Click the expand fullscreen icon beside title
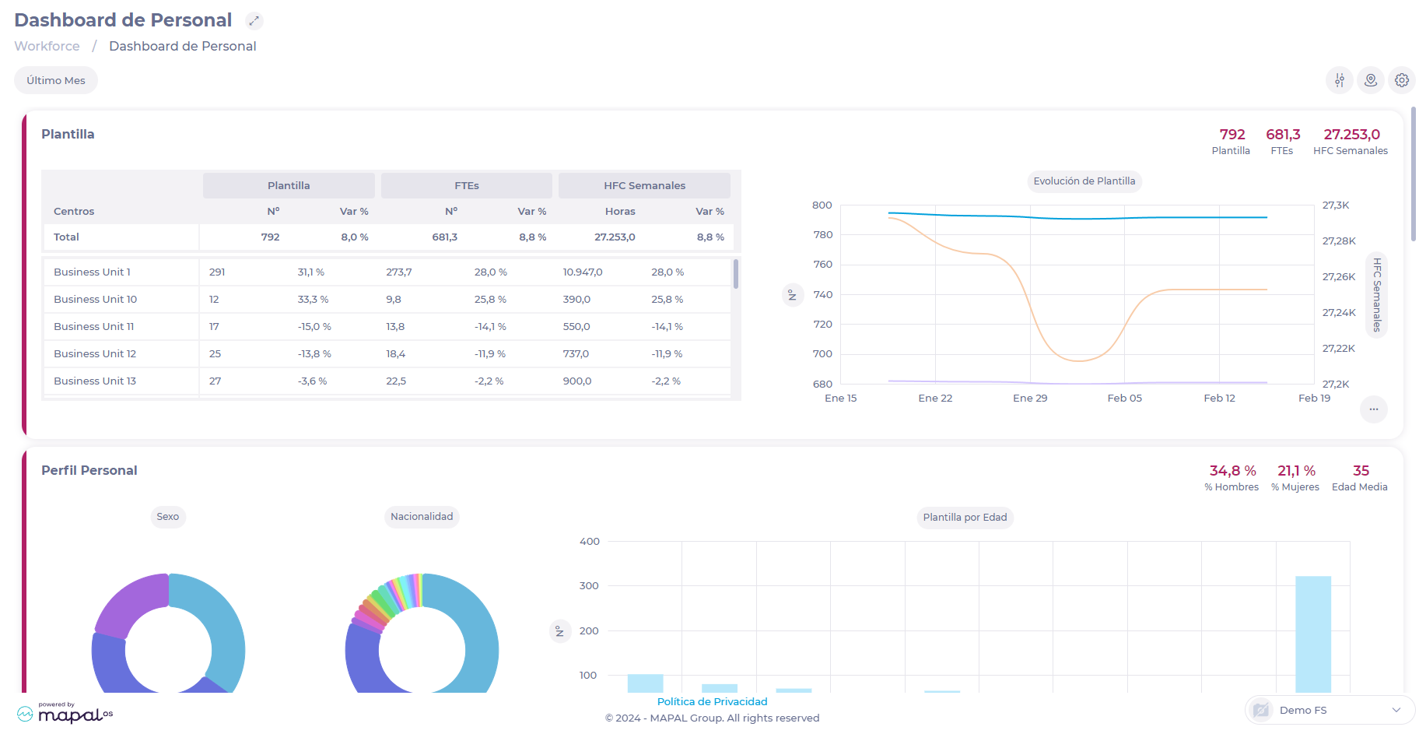The height and width of the screenshot is (734, 1426). pos(254,21)
